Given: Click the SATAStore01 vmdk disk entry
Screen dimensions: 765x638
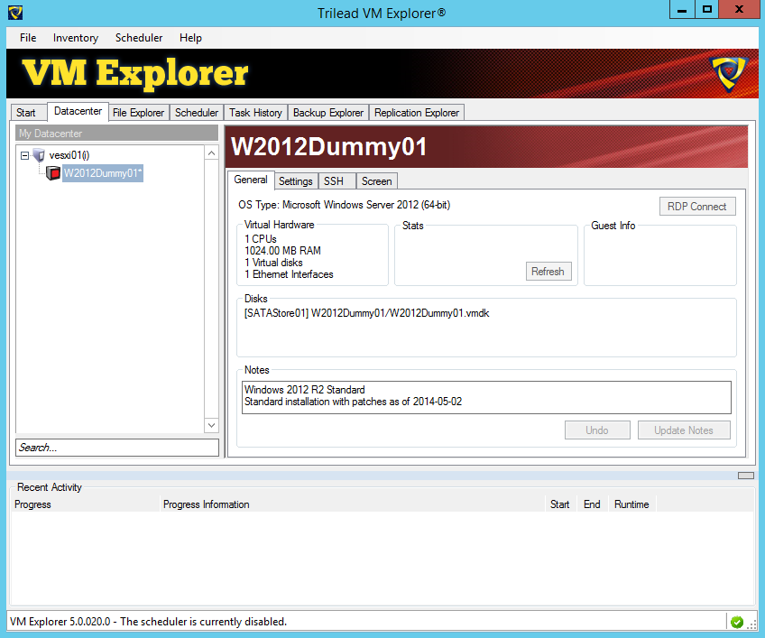Looking at the screenshot, I should pos(367,313).
